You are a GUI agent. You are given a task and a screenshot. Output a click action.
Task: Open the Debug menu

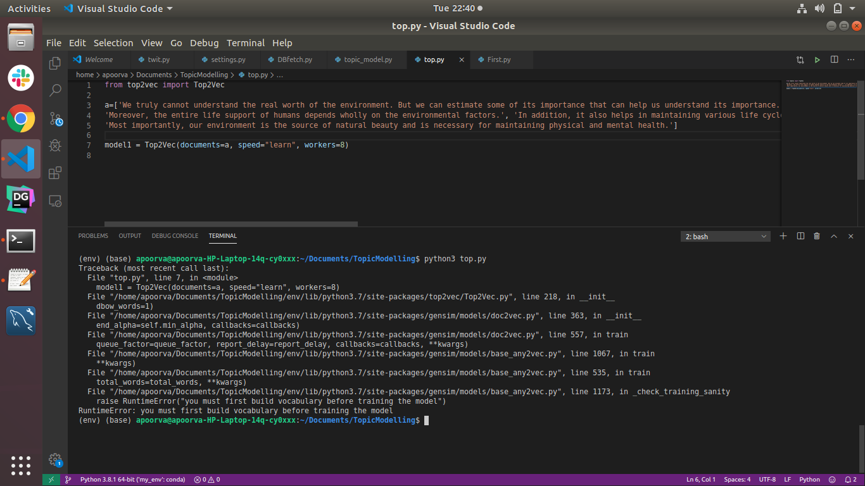click(x=204, y=43)
